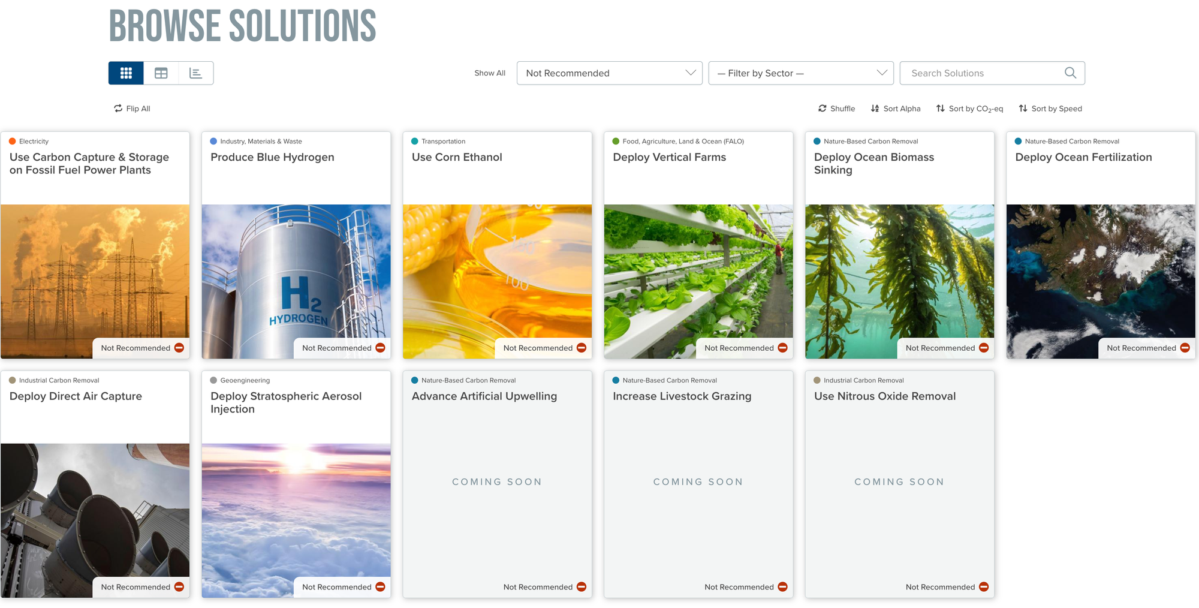The width and height of the screenshot is (1199, 608).
Task: Click the red minus icon on Direct Air Capture card
Action: pyautogui.click(x=179, y=587)
